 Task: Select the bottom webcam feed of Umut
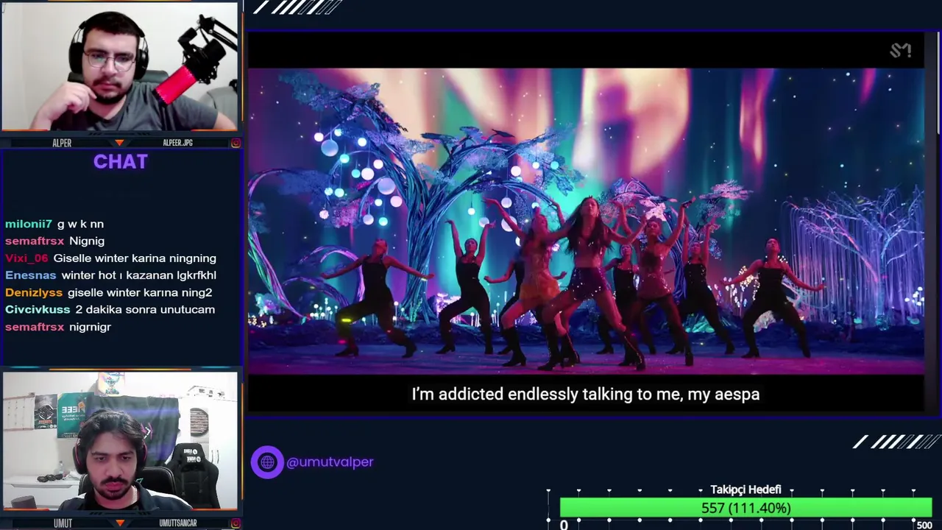coord(120,441)
